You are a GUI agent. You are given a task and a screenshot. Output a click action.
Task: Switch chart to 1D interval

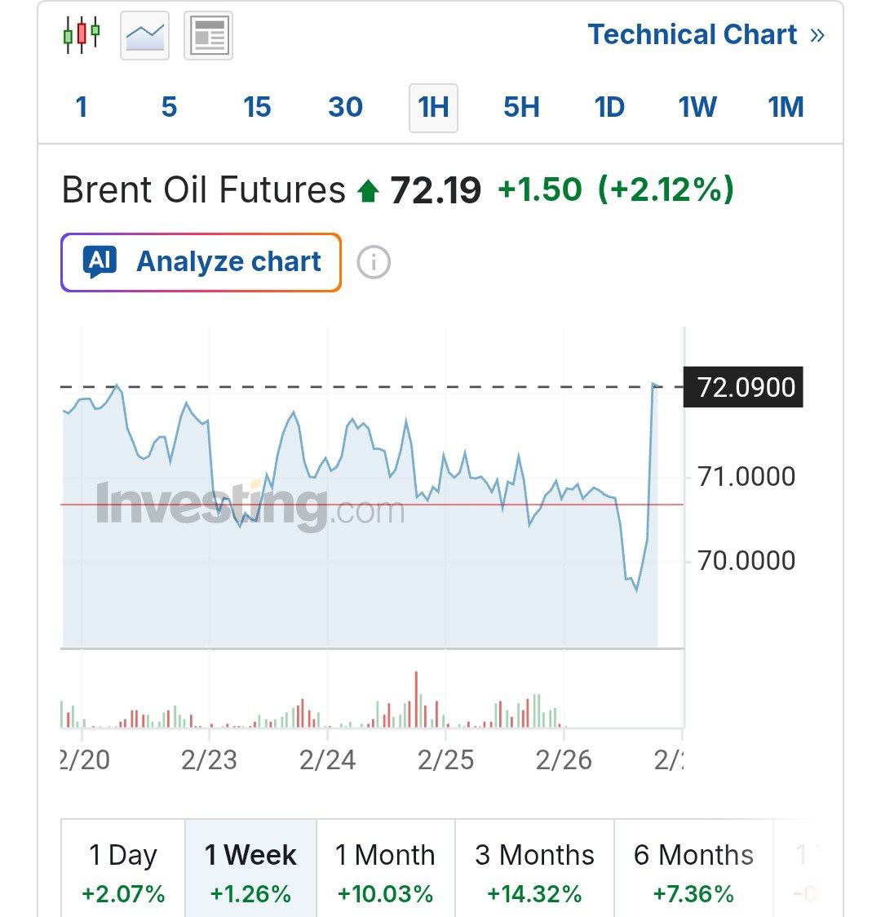click(x=609, y=107)
